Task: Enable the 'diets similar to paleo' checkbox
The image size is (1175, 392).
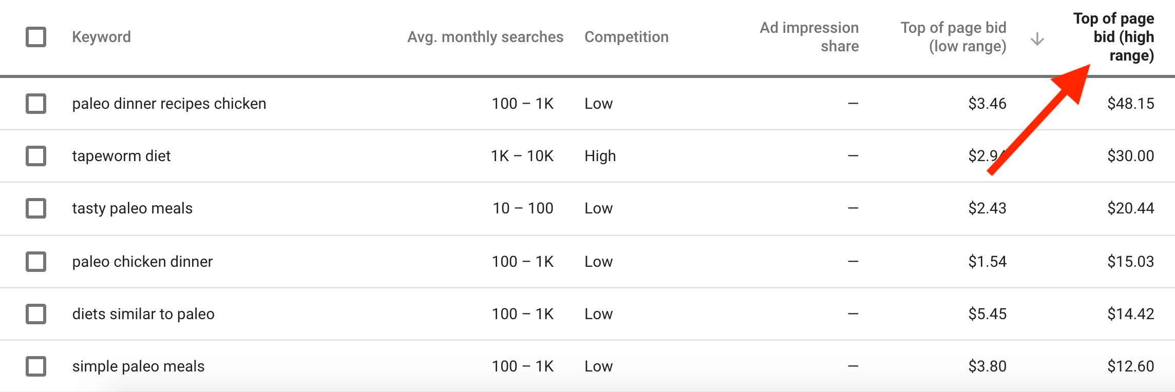Action: (x=36, y=314)
